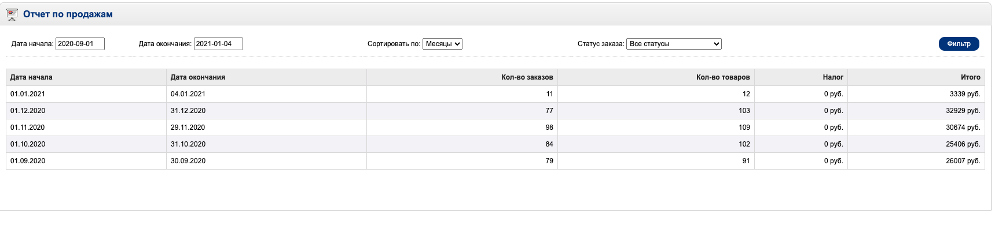Focus the Дата начала input field
This screenshot has height=229, width=995.
click(x=80, y=44)
